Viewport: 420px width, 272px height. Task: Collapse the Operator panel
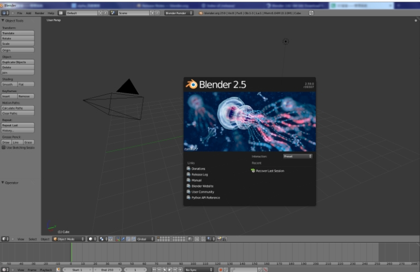(x=3, y=183)
